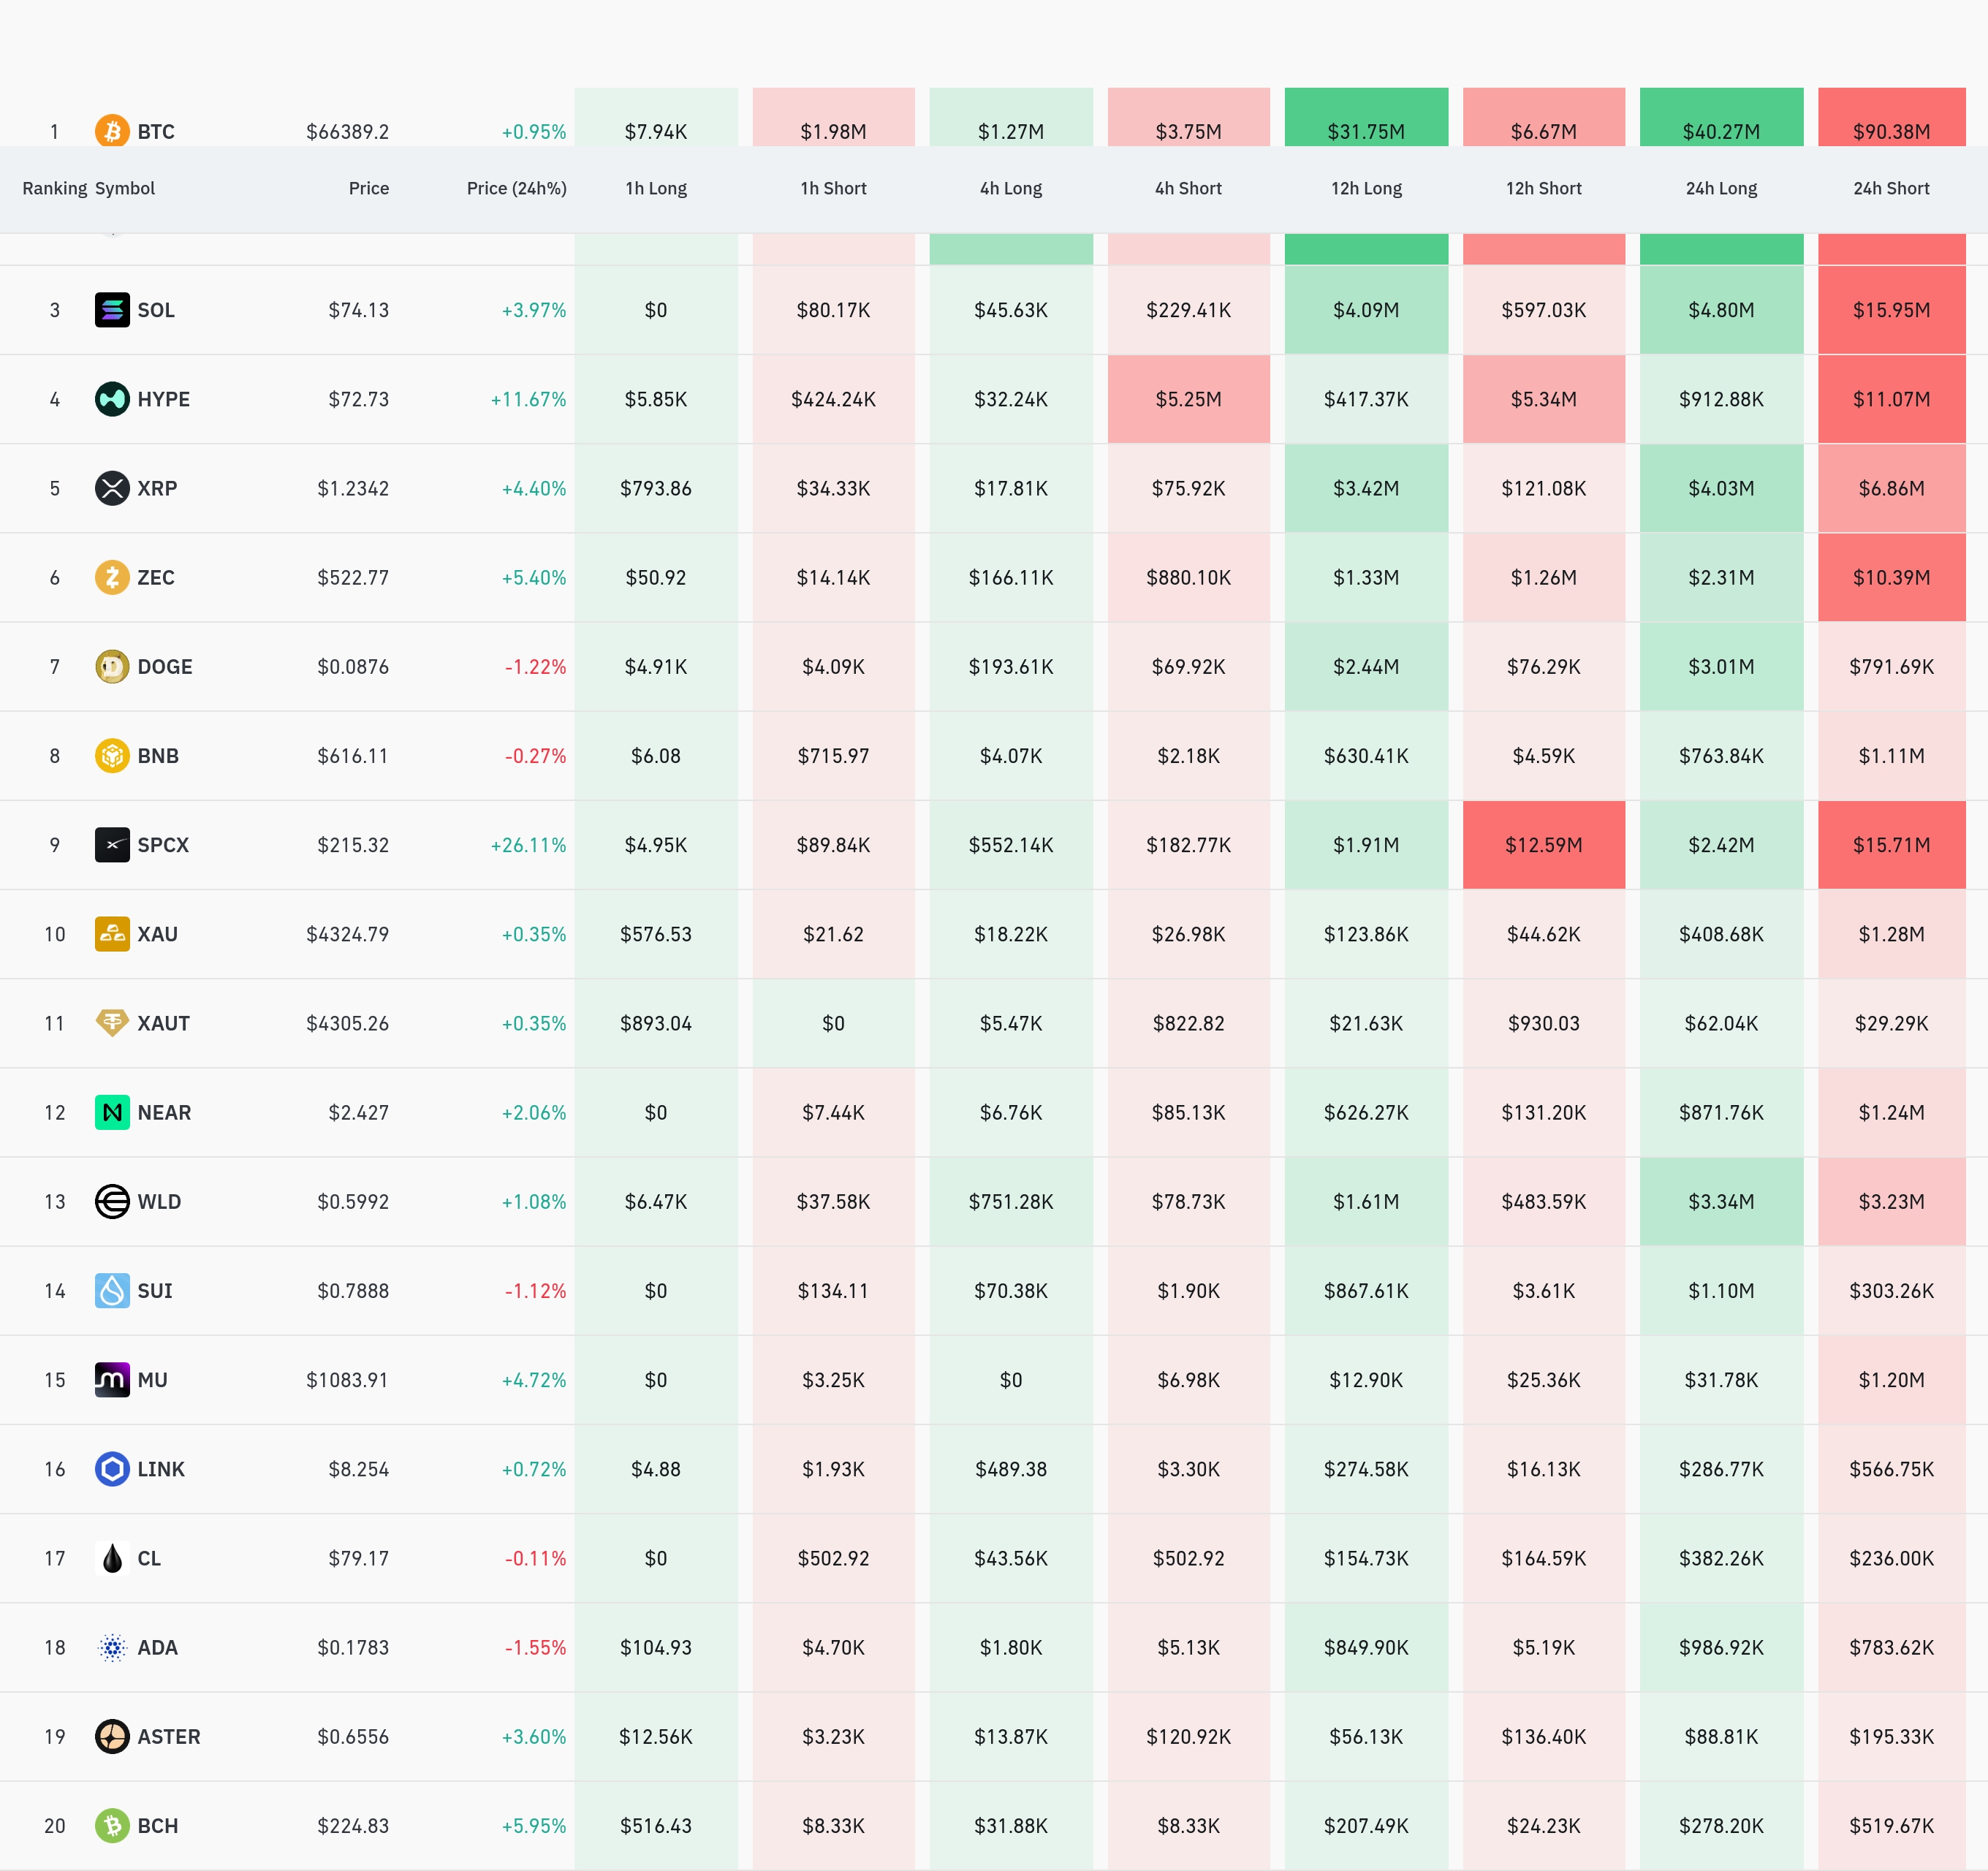Open the SPCX symbol link
The width and height of the screenshot is (1988, 1871).
pyautogui.click(x=163, y=845)
